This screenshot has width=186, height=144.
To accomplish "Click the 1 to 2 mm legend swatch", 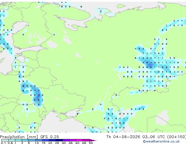I will [18, 140].
